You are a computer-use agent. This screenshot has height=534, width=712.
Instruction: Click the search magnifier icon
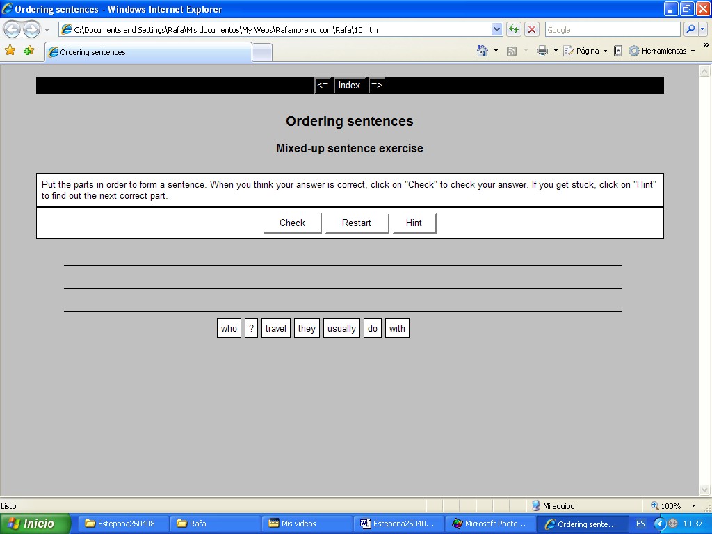coord(690,29)
